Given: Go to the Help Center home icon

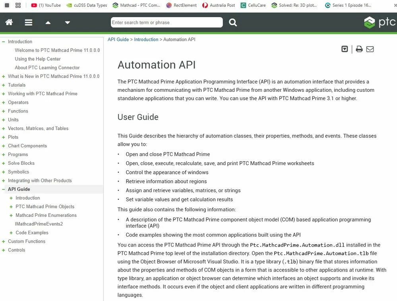Looking at the screenshot, I should pos(9,22).
